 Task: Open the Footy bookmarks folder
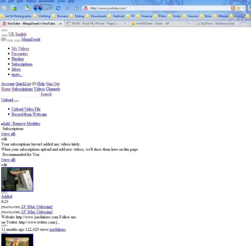point(175,16)
